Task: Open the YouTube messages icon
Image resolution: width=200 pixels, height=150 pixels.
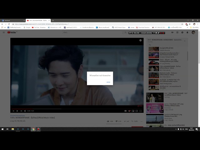Action: (x=182, y=32)
